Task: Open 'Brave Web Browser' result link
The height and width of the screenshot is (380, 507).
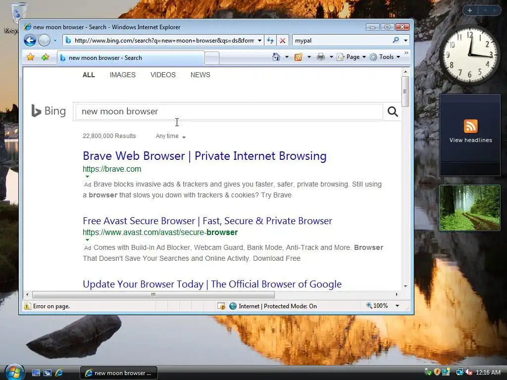Action: [x=204, y=156]
